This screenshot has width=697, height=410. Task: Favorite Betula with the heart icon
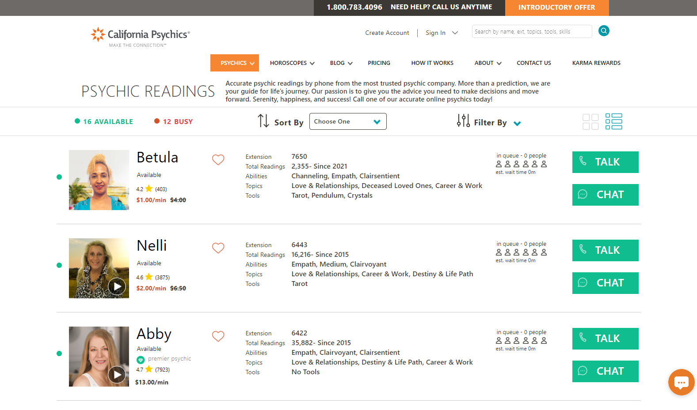[x=218, y=159]
